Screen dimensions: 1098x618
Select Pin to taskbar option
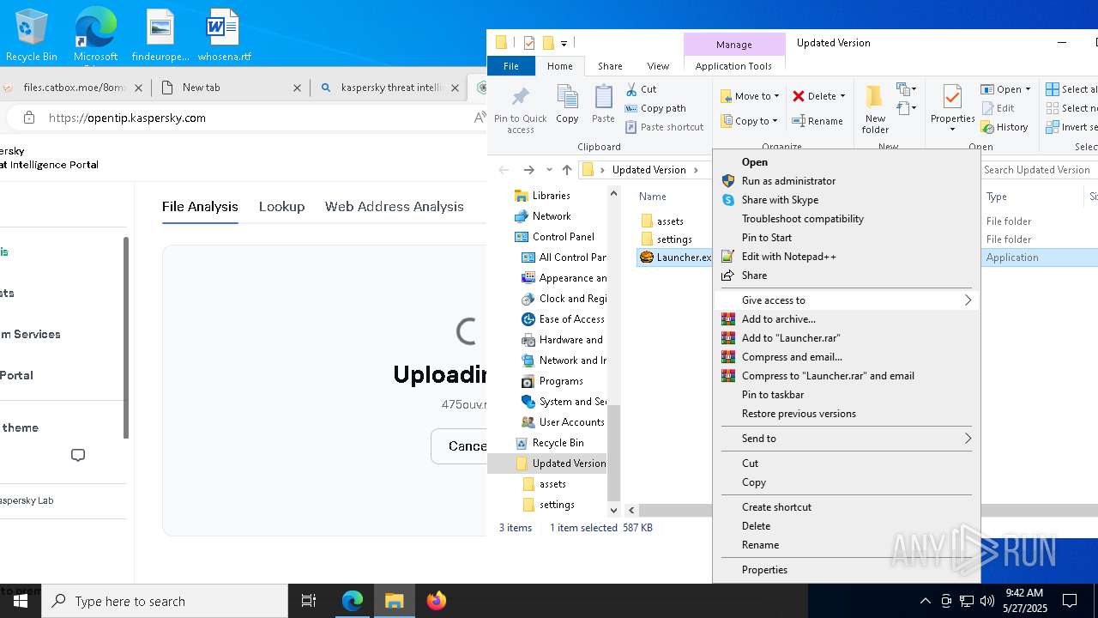846,395
